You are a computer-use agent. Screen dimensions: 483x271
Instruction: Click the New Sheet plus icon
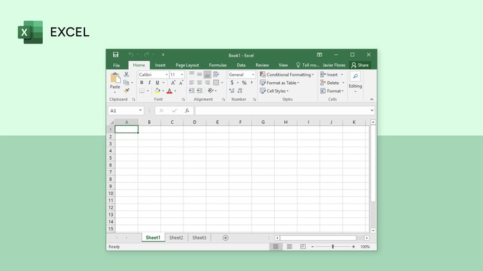tap(226, 238)
